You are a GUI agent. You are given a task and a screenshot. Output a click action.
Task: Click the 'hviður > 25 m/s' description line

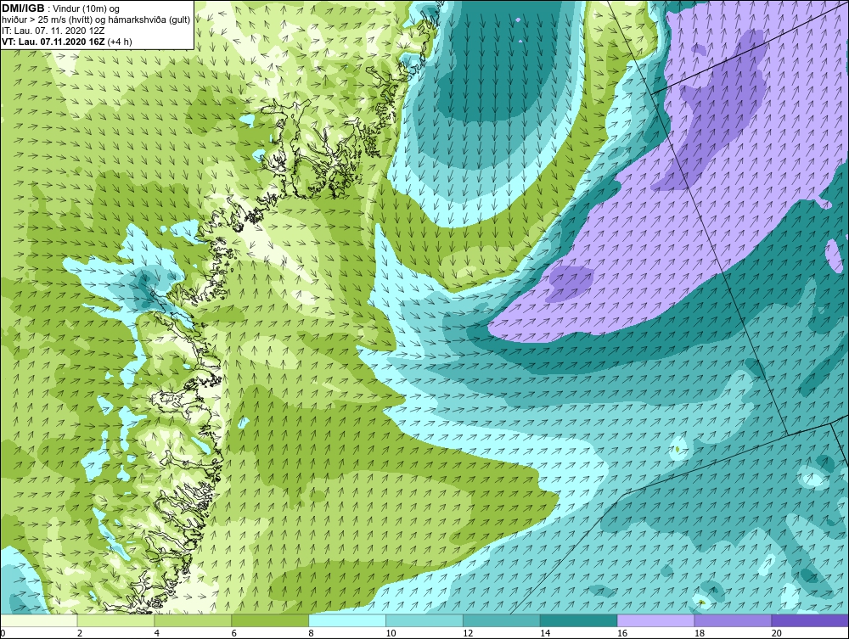click(x=96, y=20)
